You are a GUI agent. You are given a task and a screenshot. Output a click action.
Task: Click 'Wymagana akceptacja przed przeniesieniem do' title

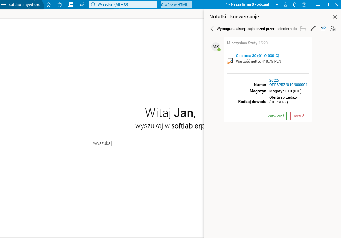pos(256,29)
